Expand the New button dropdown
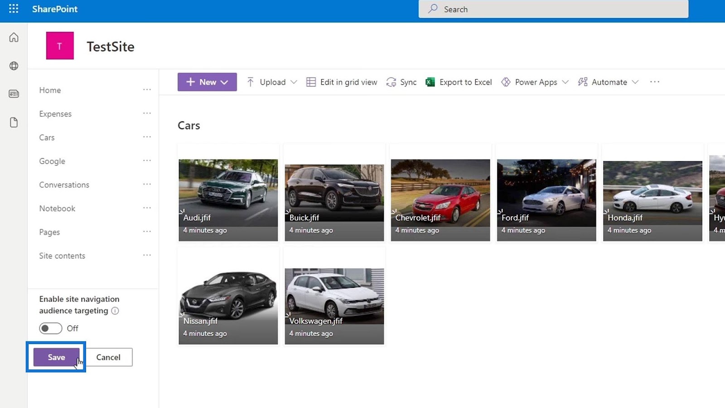The width and height of the screenshot is (725, 408). pos(224,82)
